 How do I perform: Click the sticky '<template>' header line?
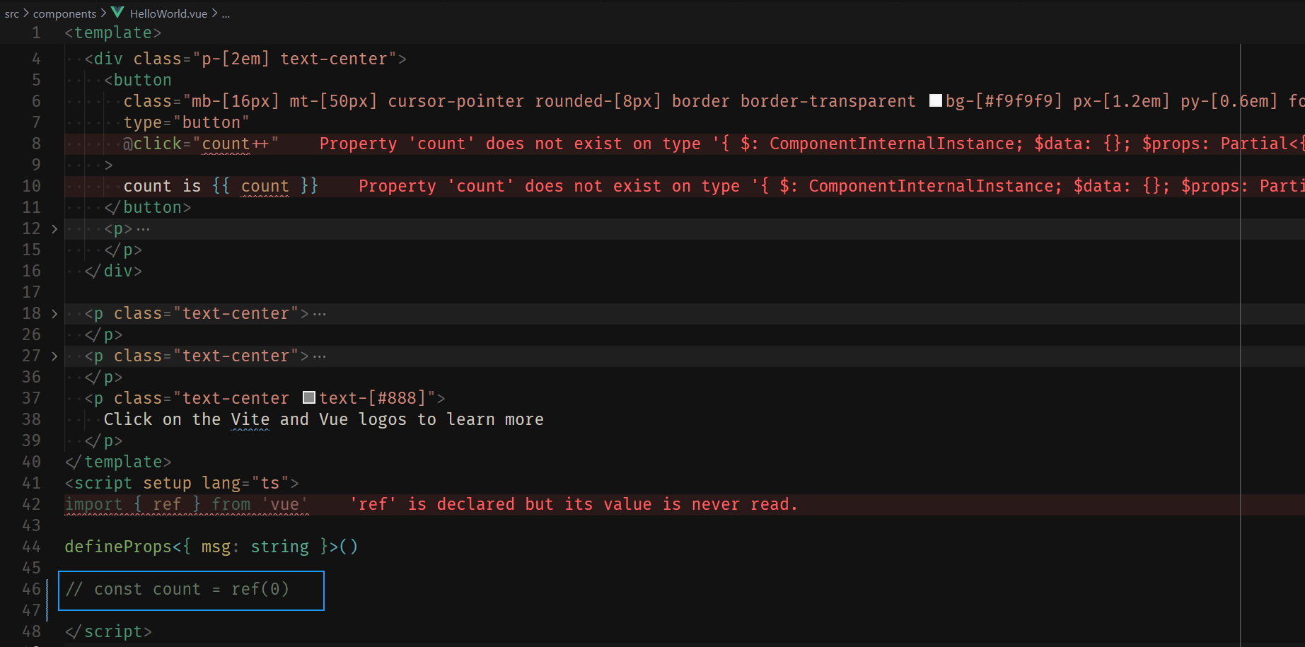(x=113, y=33)
